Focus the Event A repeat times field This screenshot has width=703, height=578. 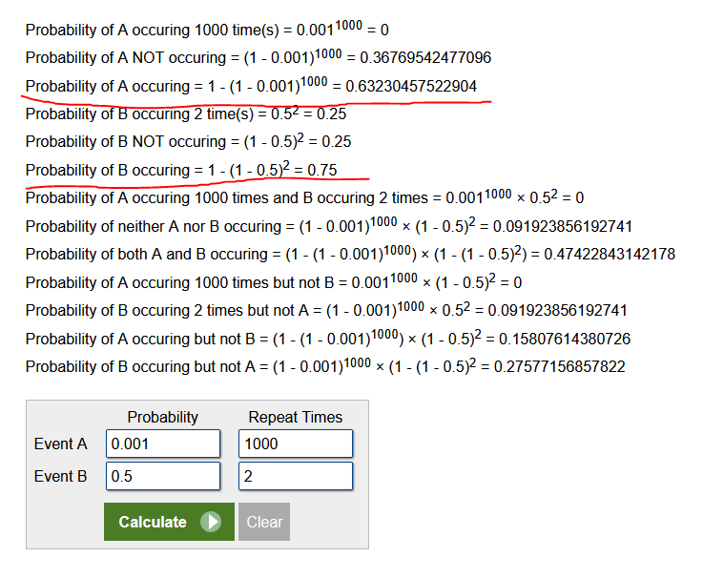pyautogui.click(x=296, y=444)
